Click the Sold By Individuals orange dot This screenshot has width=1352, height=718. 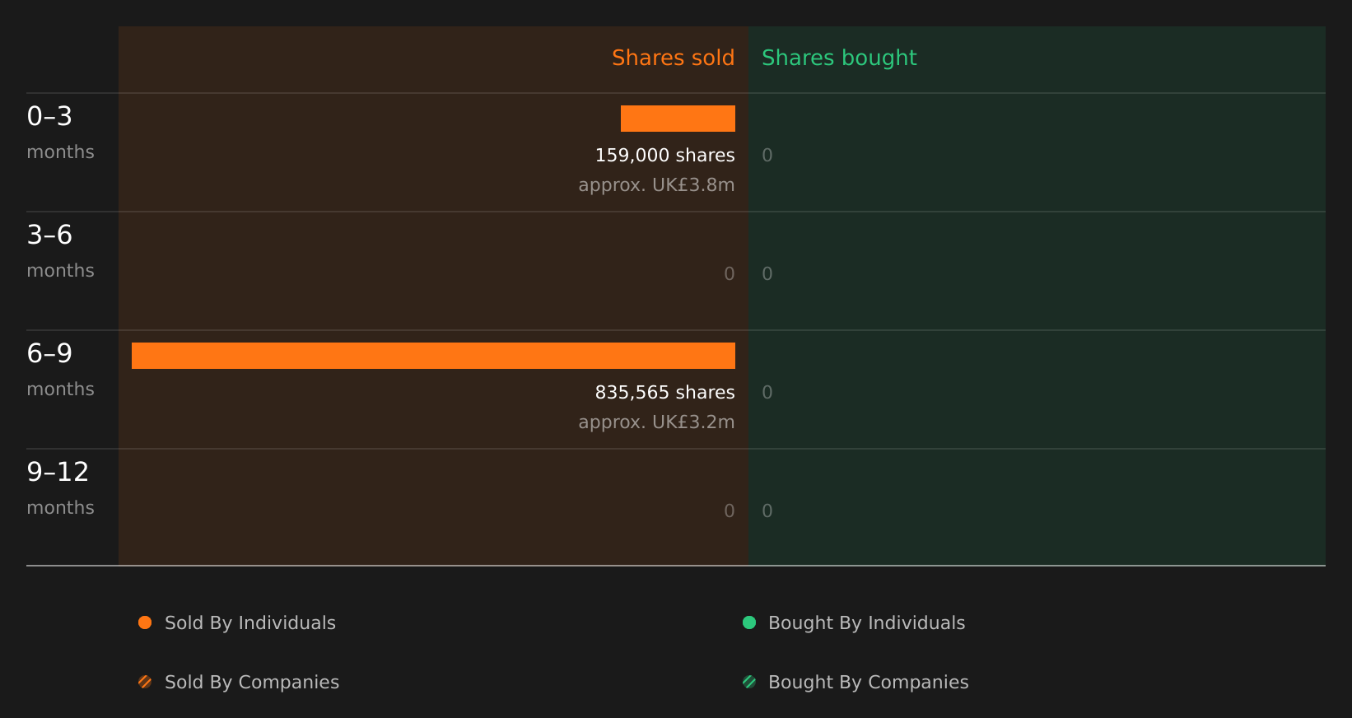(145, 622)
